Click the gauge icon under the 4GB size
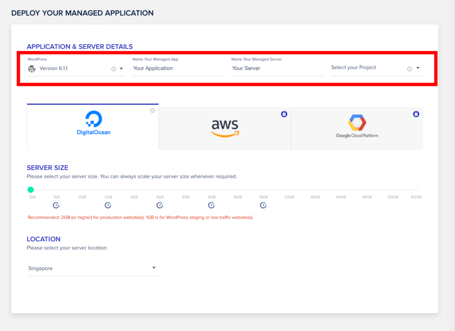The height and width of the screenshot is (331, 455). (160, 205)
